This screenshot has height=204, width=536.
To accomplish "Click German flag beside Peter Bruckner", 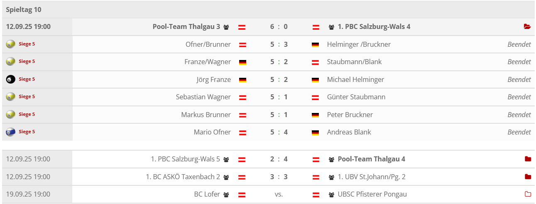I will (315, 115).
